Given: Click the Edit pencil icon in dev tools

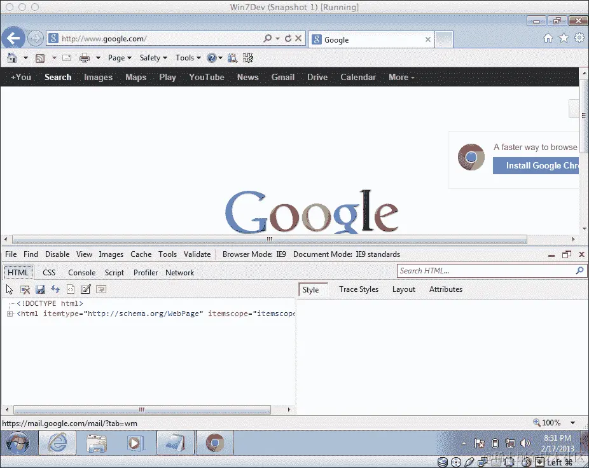Looking at the screenshot, I should point(86,289).
